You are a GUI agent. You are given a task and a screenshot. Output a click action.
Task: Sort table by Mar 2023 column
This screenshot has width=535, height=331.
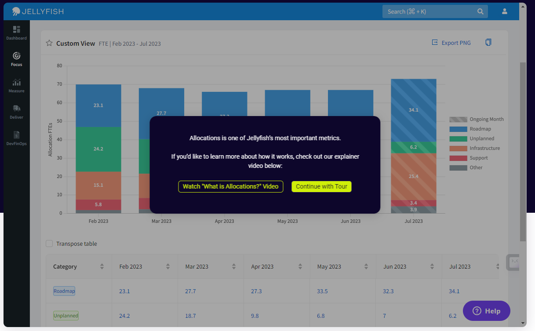click(x=234, y=266)
